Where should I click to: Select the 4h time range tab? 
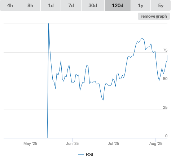point(10,5)
